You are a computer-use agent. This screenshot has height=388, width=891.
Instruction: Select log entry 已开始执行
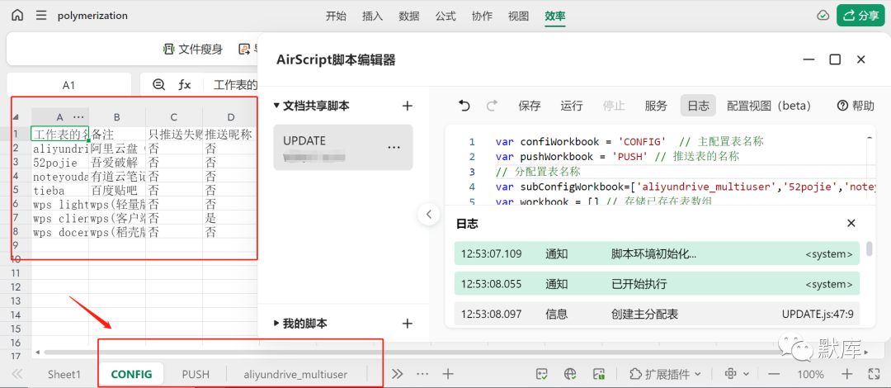click(657, 284)
